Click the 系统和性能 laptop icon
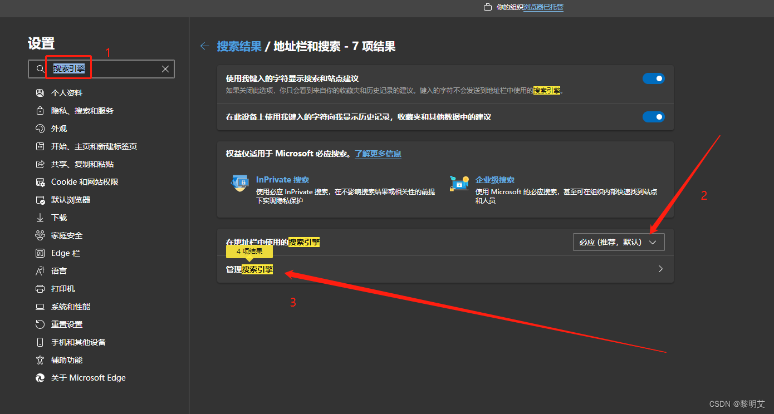This screenshot has width=774, height=414. [40, 307]
